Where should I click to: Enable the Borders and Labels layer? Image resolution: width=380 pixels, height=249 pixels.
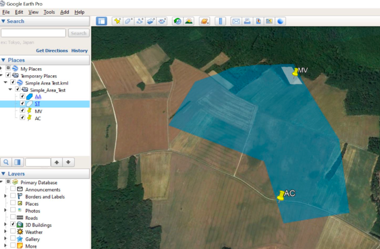(13, 196)
